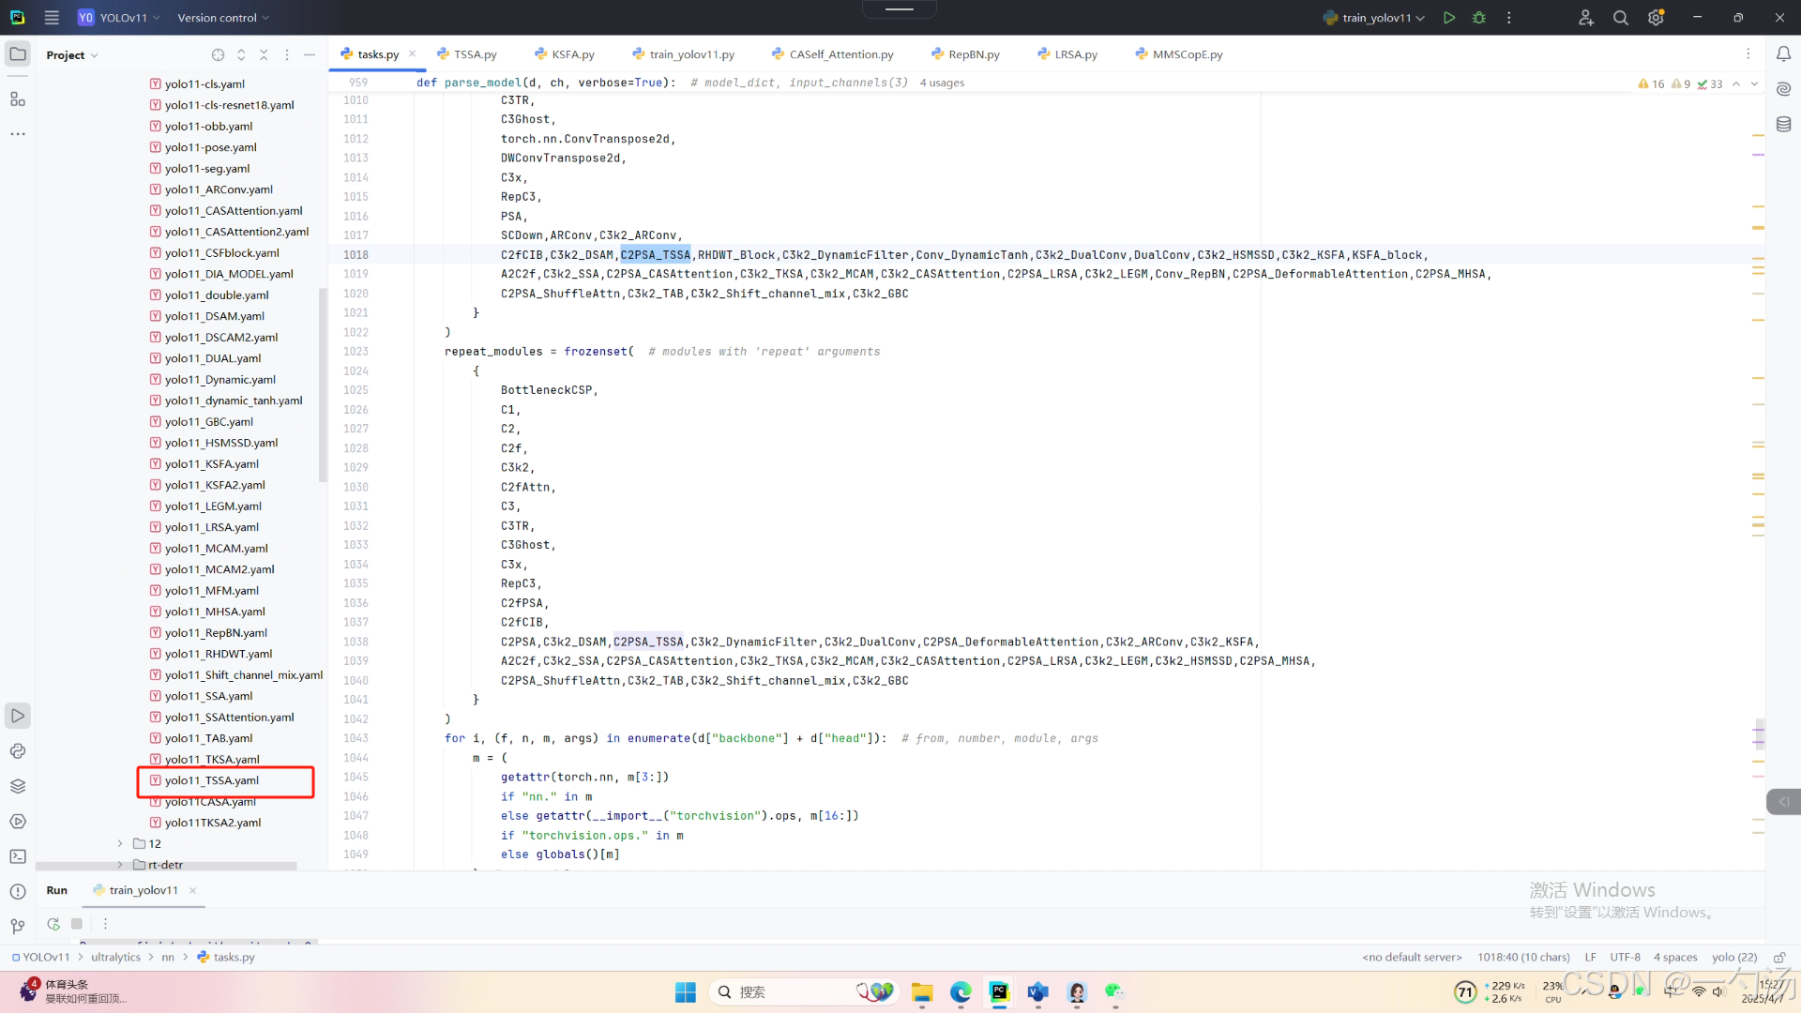Click the Debug bug icon
Image resolution: width=1801 pixels, height=1013 pixels.
click(x=1479, y=18)
